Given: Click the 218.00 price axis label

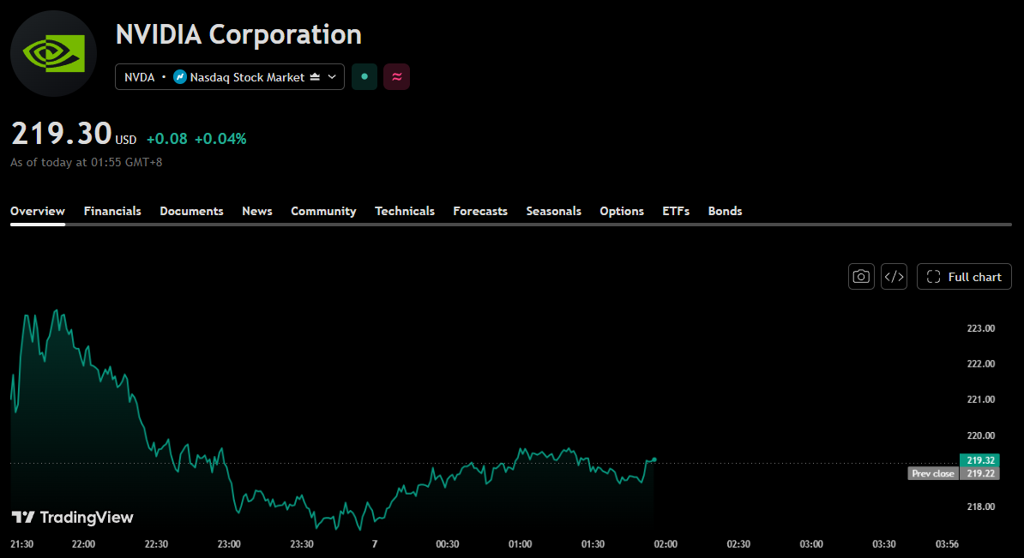Looking at the screenshot, I should 981,507.
